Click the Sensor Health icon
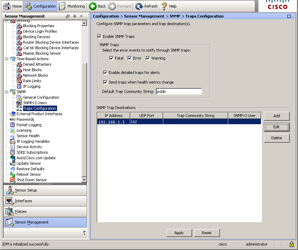The image size is (298, 250). click(13, 136)
